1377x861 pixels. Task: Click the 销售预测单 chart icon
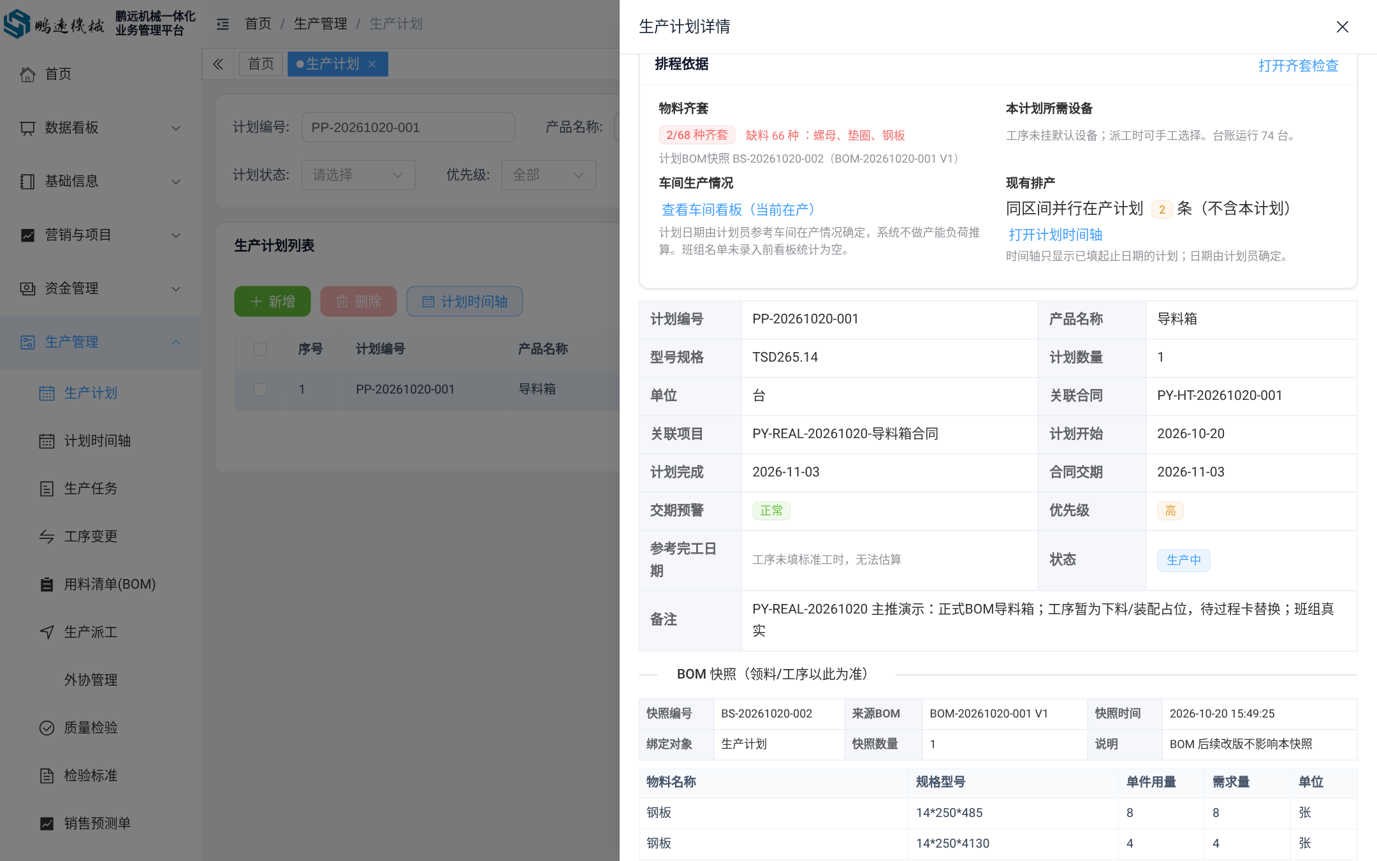click(x=47, y=823)
